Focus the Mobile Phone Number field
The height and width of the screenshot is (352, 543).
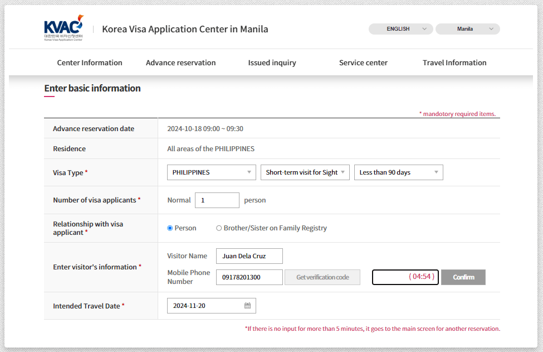[x=249, y=277]
